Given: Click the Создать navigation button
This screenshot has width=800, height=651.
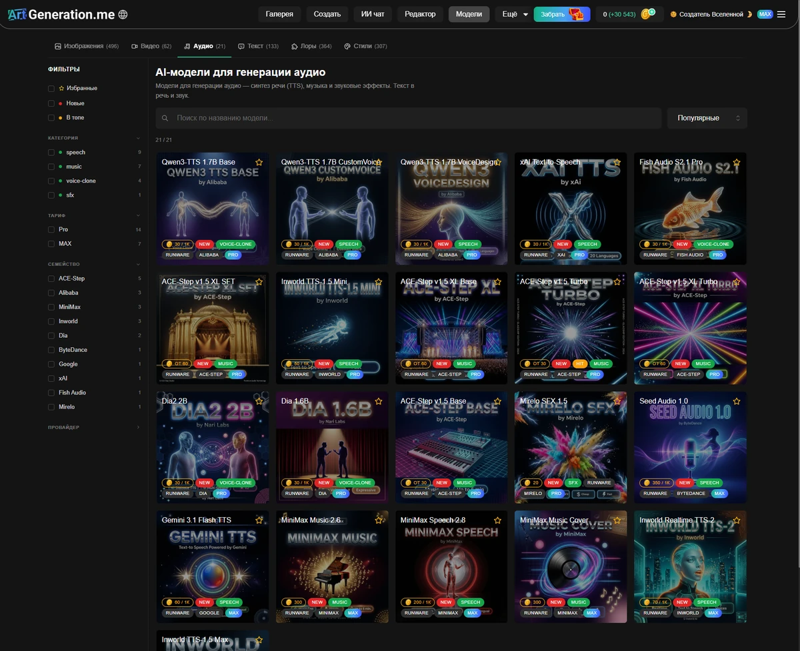Looking at the screenshot, I should 327,14.
